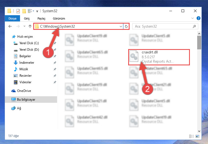Expand the address bar history dropdown
The image size is (208, 144).
121,27
